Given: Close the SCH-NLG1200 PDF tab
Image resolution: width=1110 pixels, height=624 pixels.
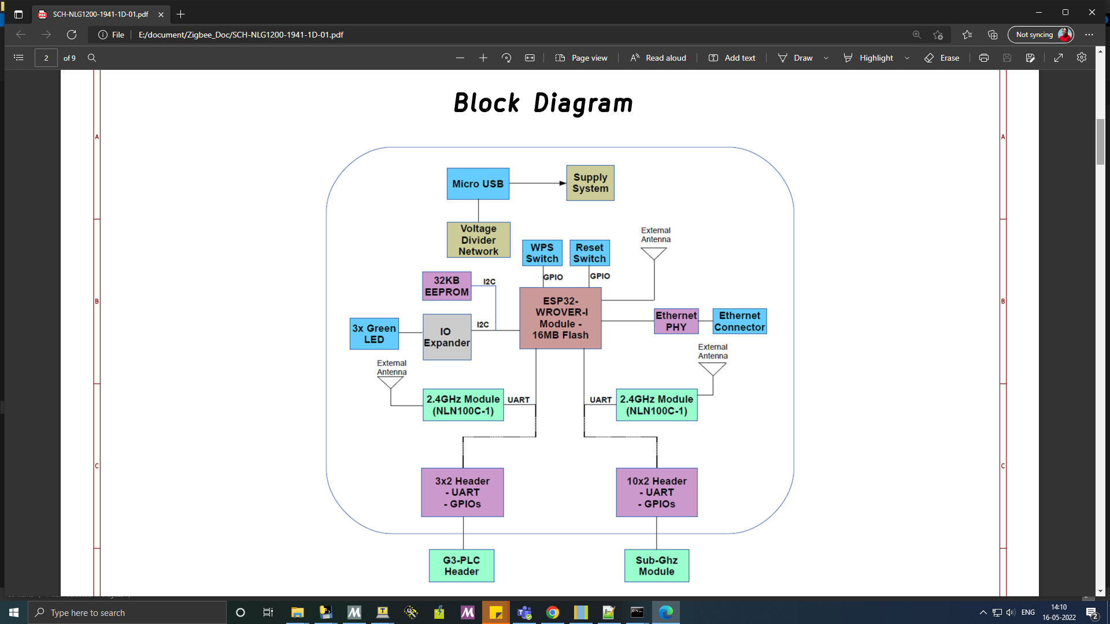Looking at the screenshot, I should [161, 14].
